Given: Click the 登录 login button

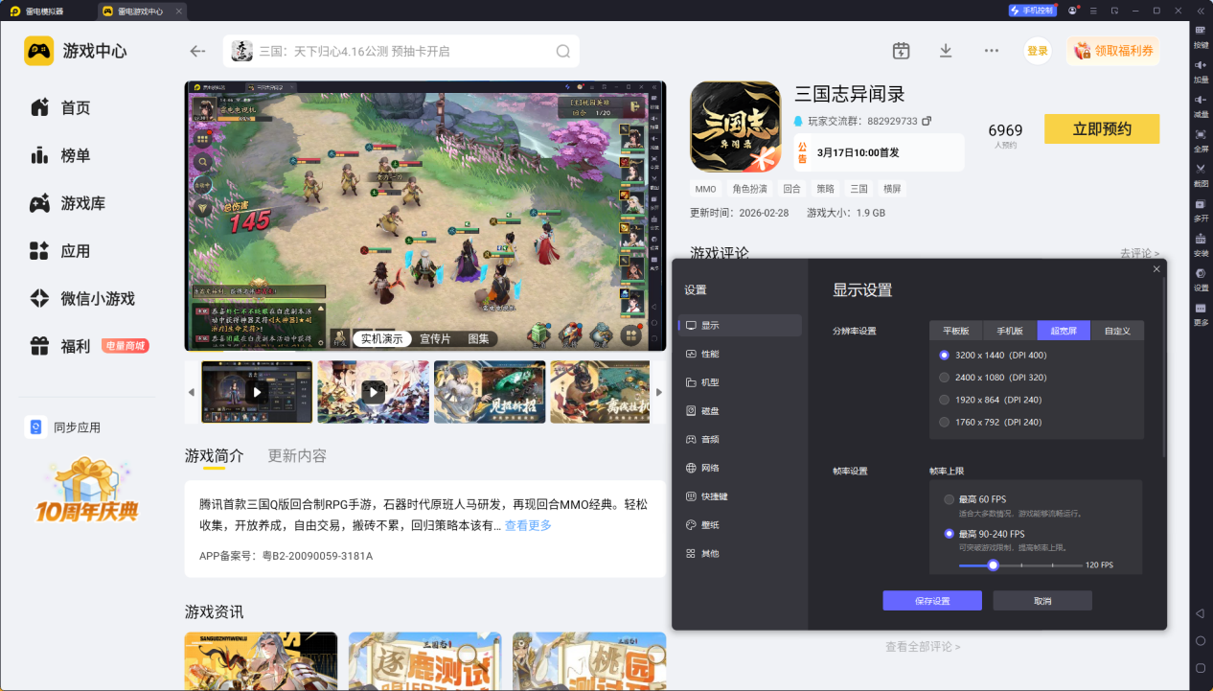Looking at the screenshot, I should (1038, 51).
